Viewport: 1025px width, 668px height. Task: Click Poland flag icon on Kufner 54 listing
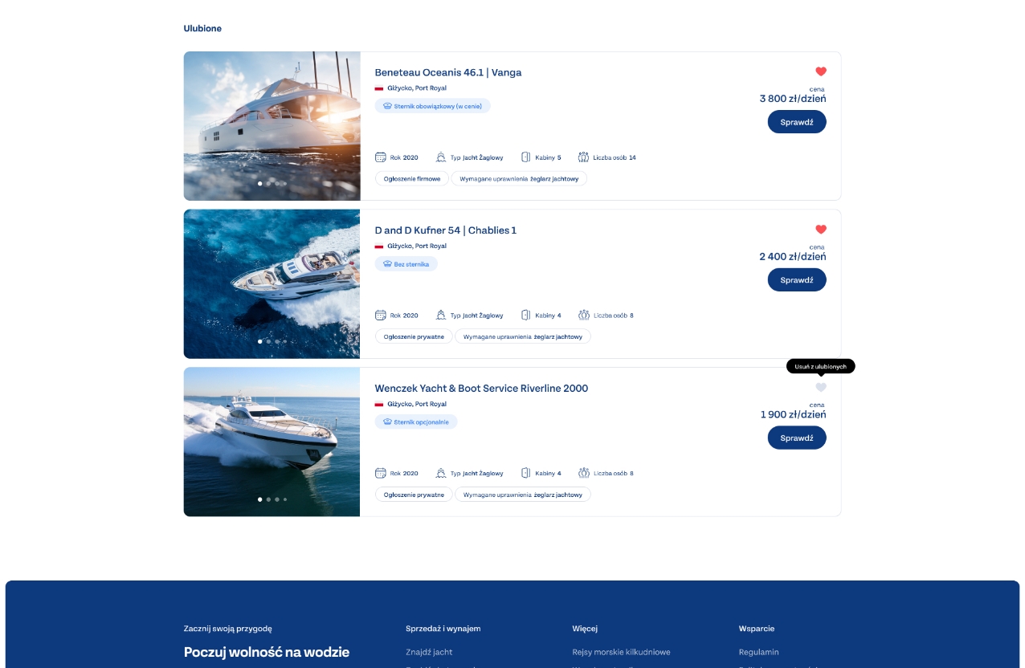point(379,246)
